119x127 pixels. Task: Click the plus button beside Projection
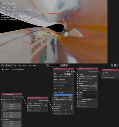72,109
